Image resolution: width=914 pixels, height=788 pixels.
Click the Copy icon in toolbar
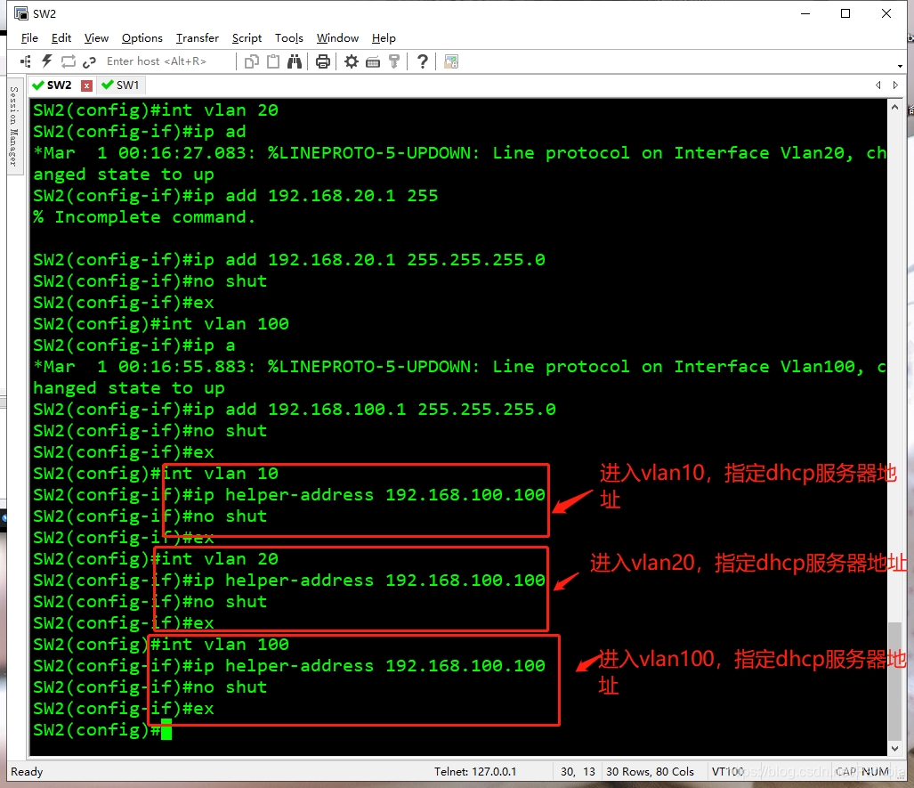pyautogui.click(x=252, y=61)
